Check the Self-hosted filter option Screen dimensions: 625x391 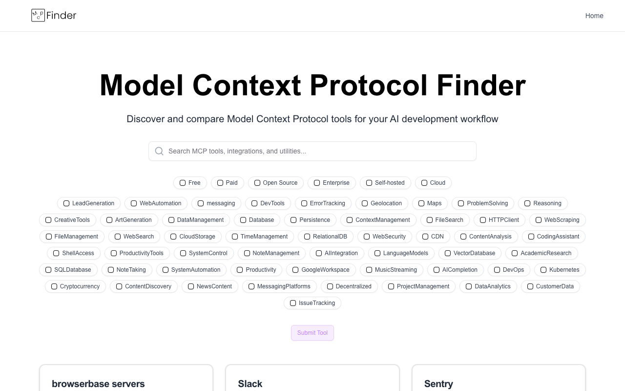click(x=369, y=183)
